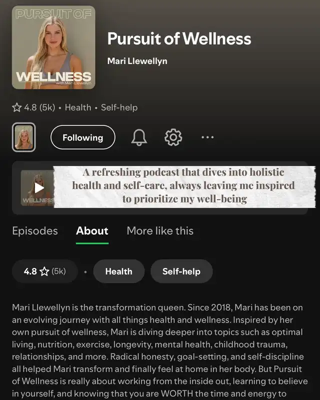Open Mari Llewellyn creator name
This screenshot has width=320, height=400.
(x=137, y=61)
